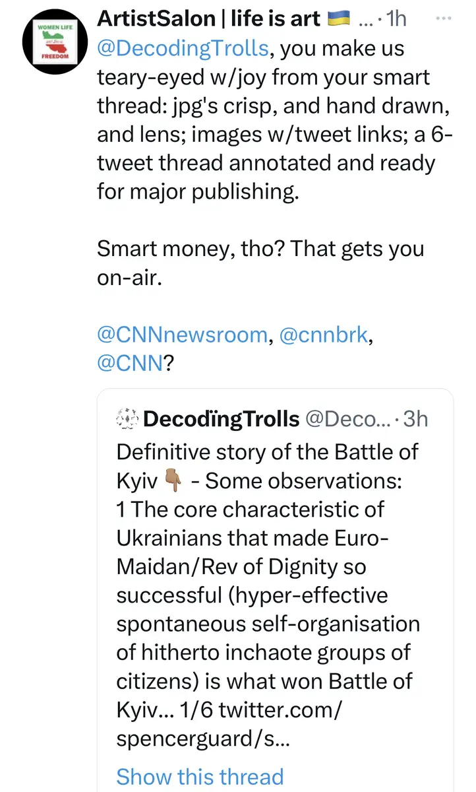Click the 1h tweet timestamp
Viewport: 476px width, 792px height.
coord(397,20)
